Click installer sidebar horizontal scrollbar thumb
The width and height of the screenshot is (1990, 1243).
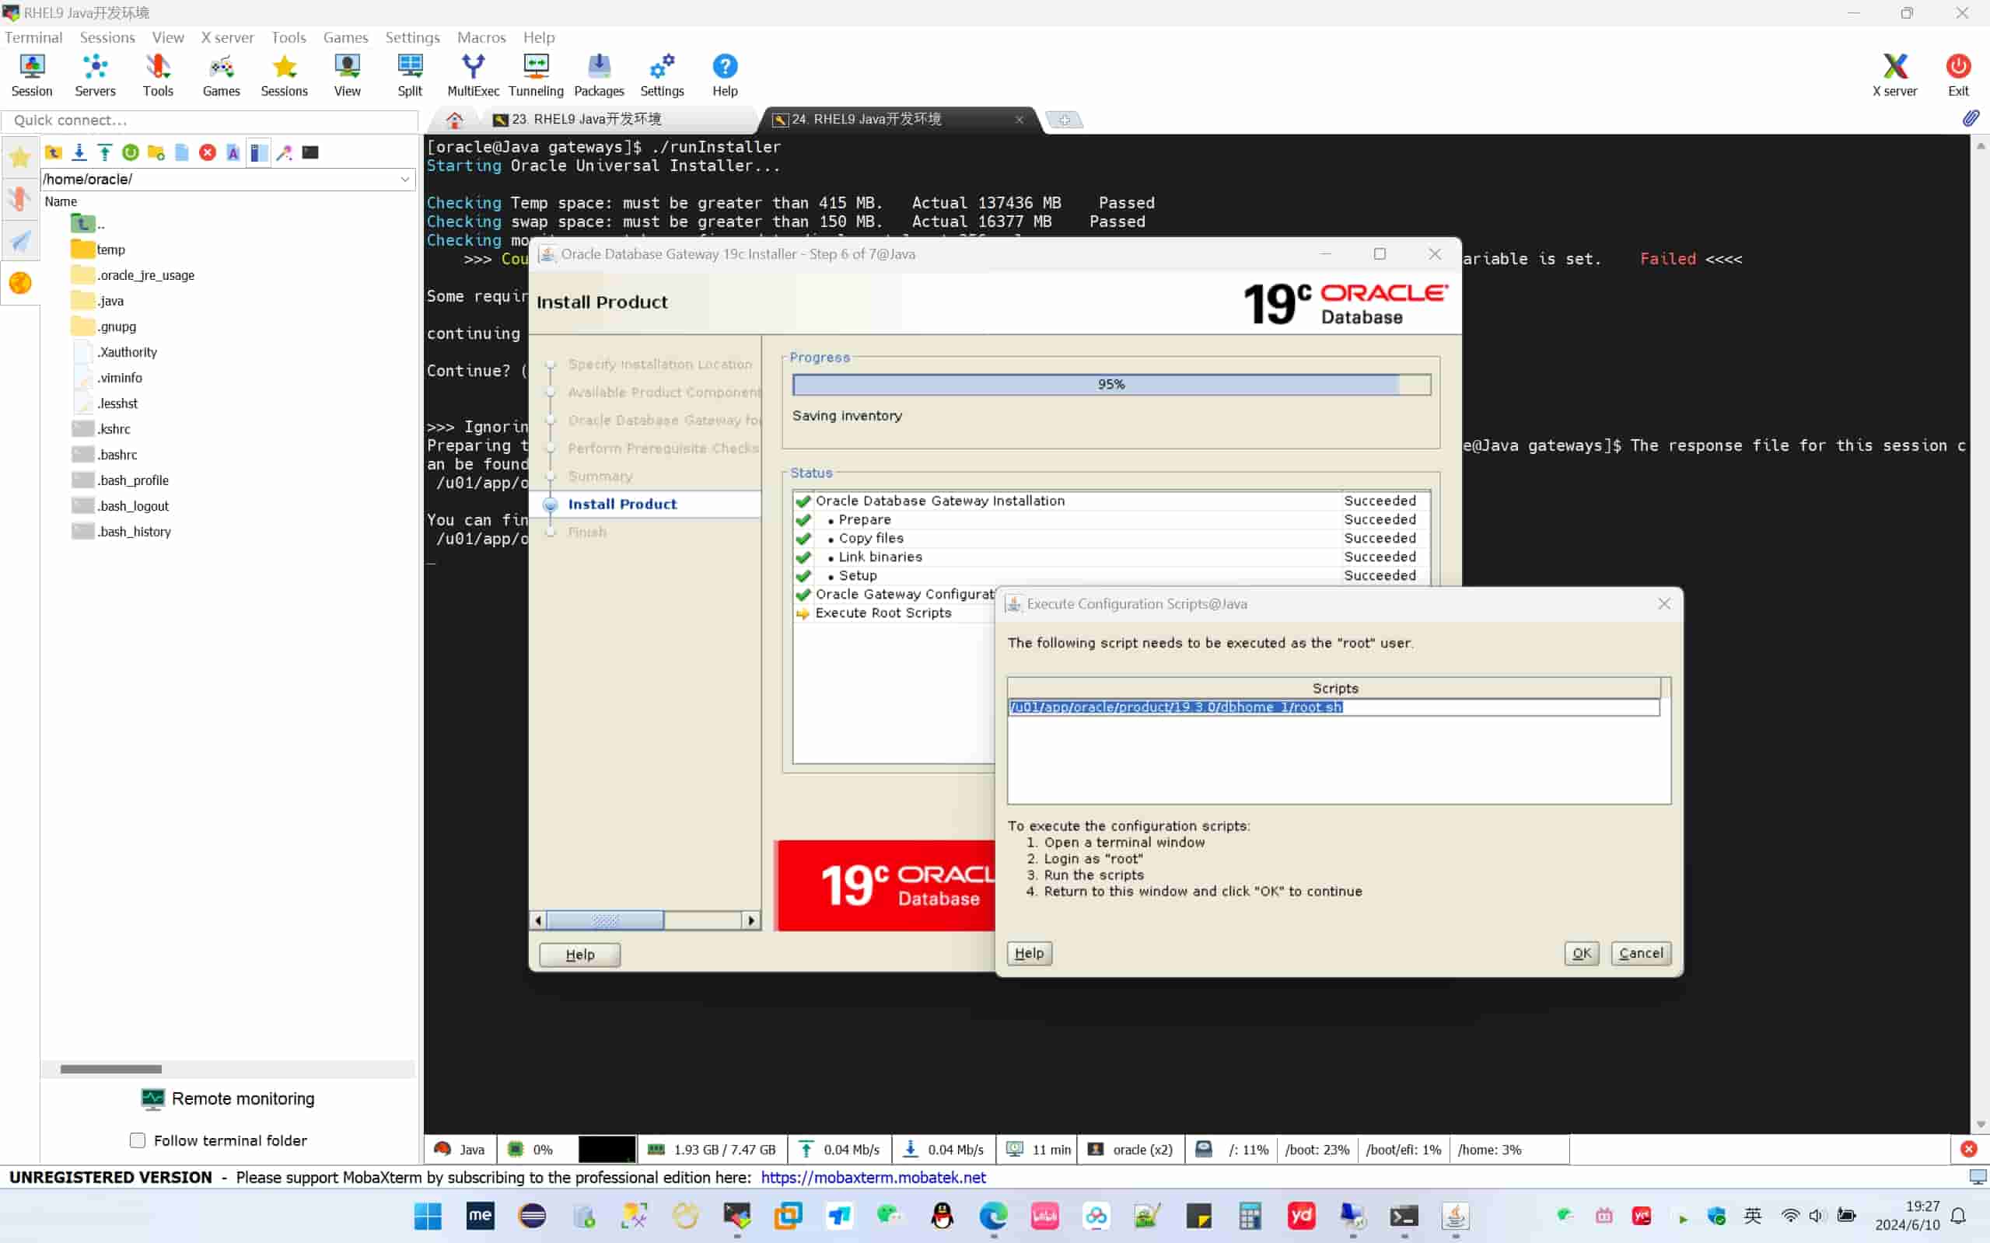click(604, 920)
